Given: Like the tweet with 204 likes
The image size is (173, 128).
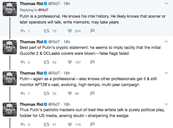Looking at the screenshot, I should tap(70, 31).
